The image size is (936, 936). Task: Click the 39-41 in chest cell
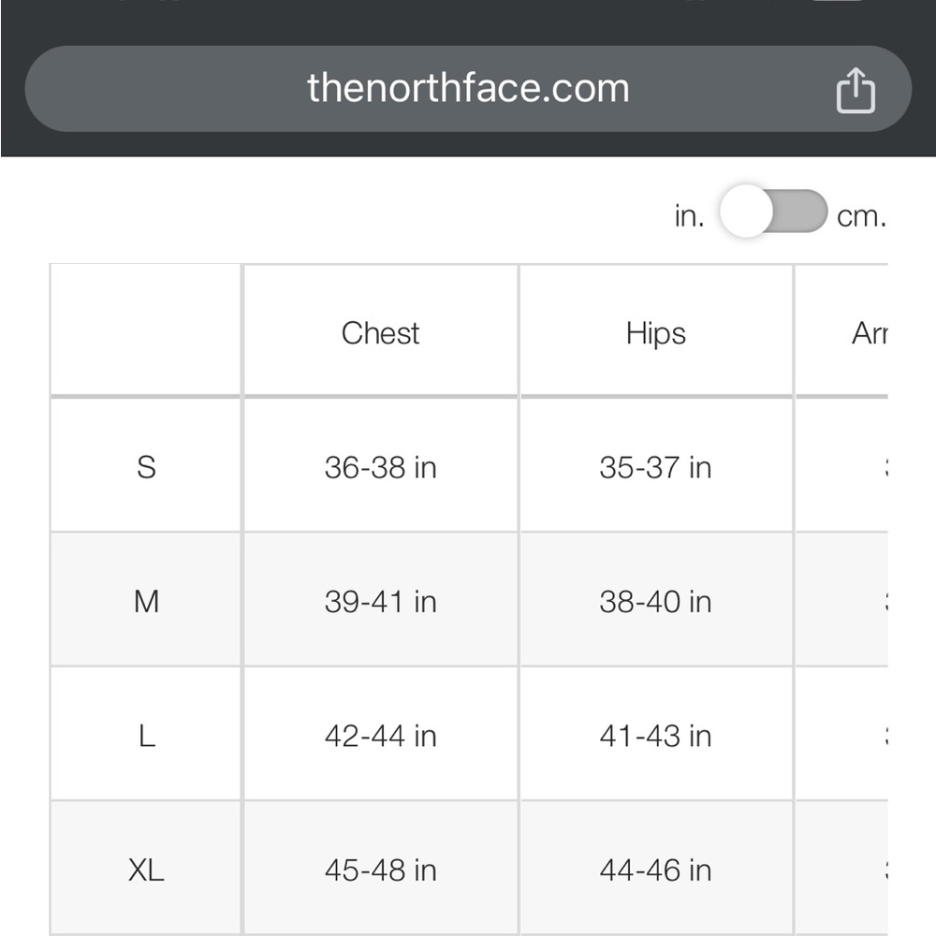coord(380,599)
